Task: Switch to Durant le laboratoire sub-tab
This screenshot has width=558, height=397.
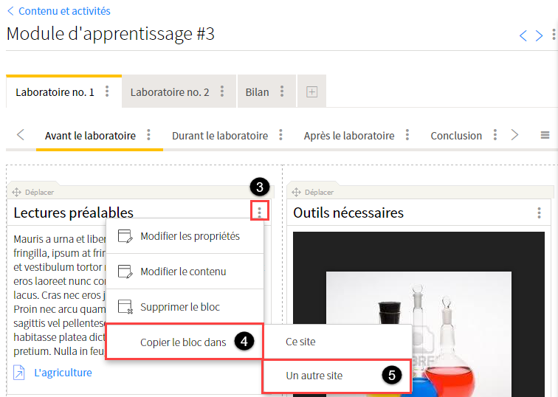Action: click(x=220, y=136)
